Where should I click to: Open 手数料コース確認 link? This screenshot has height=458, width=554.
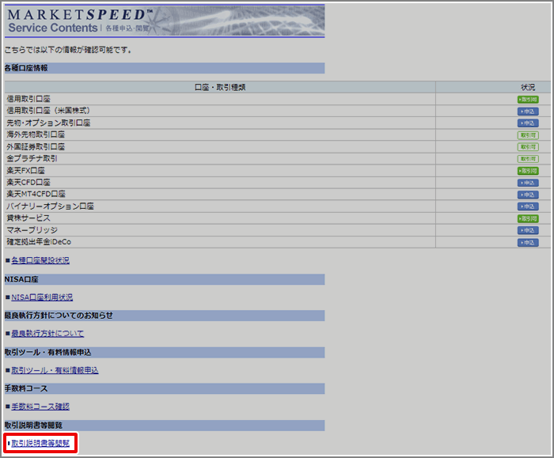pyautogui.click(x=40, y=407)
